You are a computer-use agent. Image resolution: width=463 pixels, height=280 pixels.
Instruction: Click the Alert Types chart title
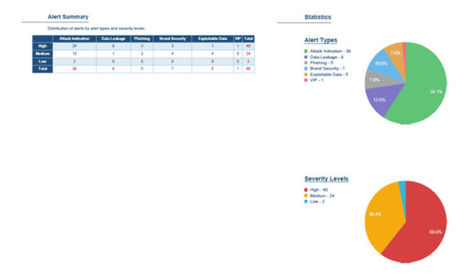[321, 40]
